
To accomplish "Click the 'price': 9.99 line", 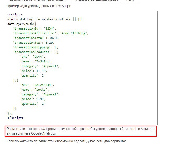I will (33, 99).
